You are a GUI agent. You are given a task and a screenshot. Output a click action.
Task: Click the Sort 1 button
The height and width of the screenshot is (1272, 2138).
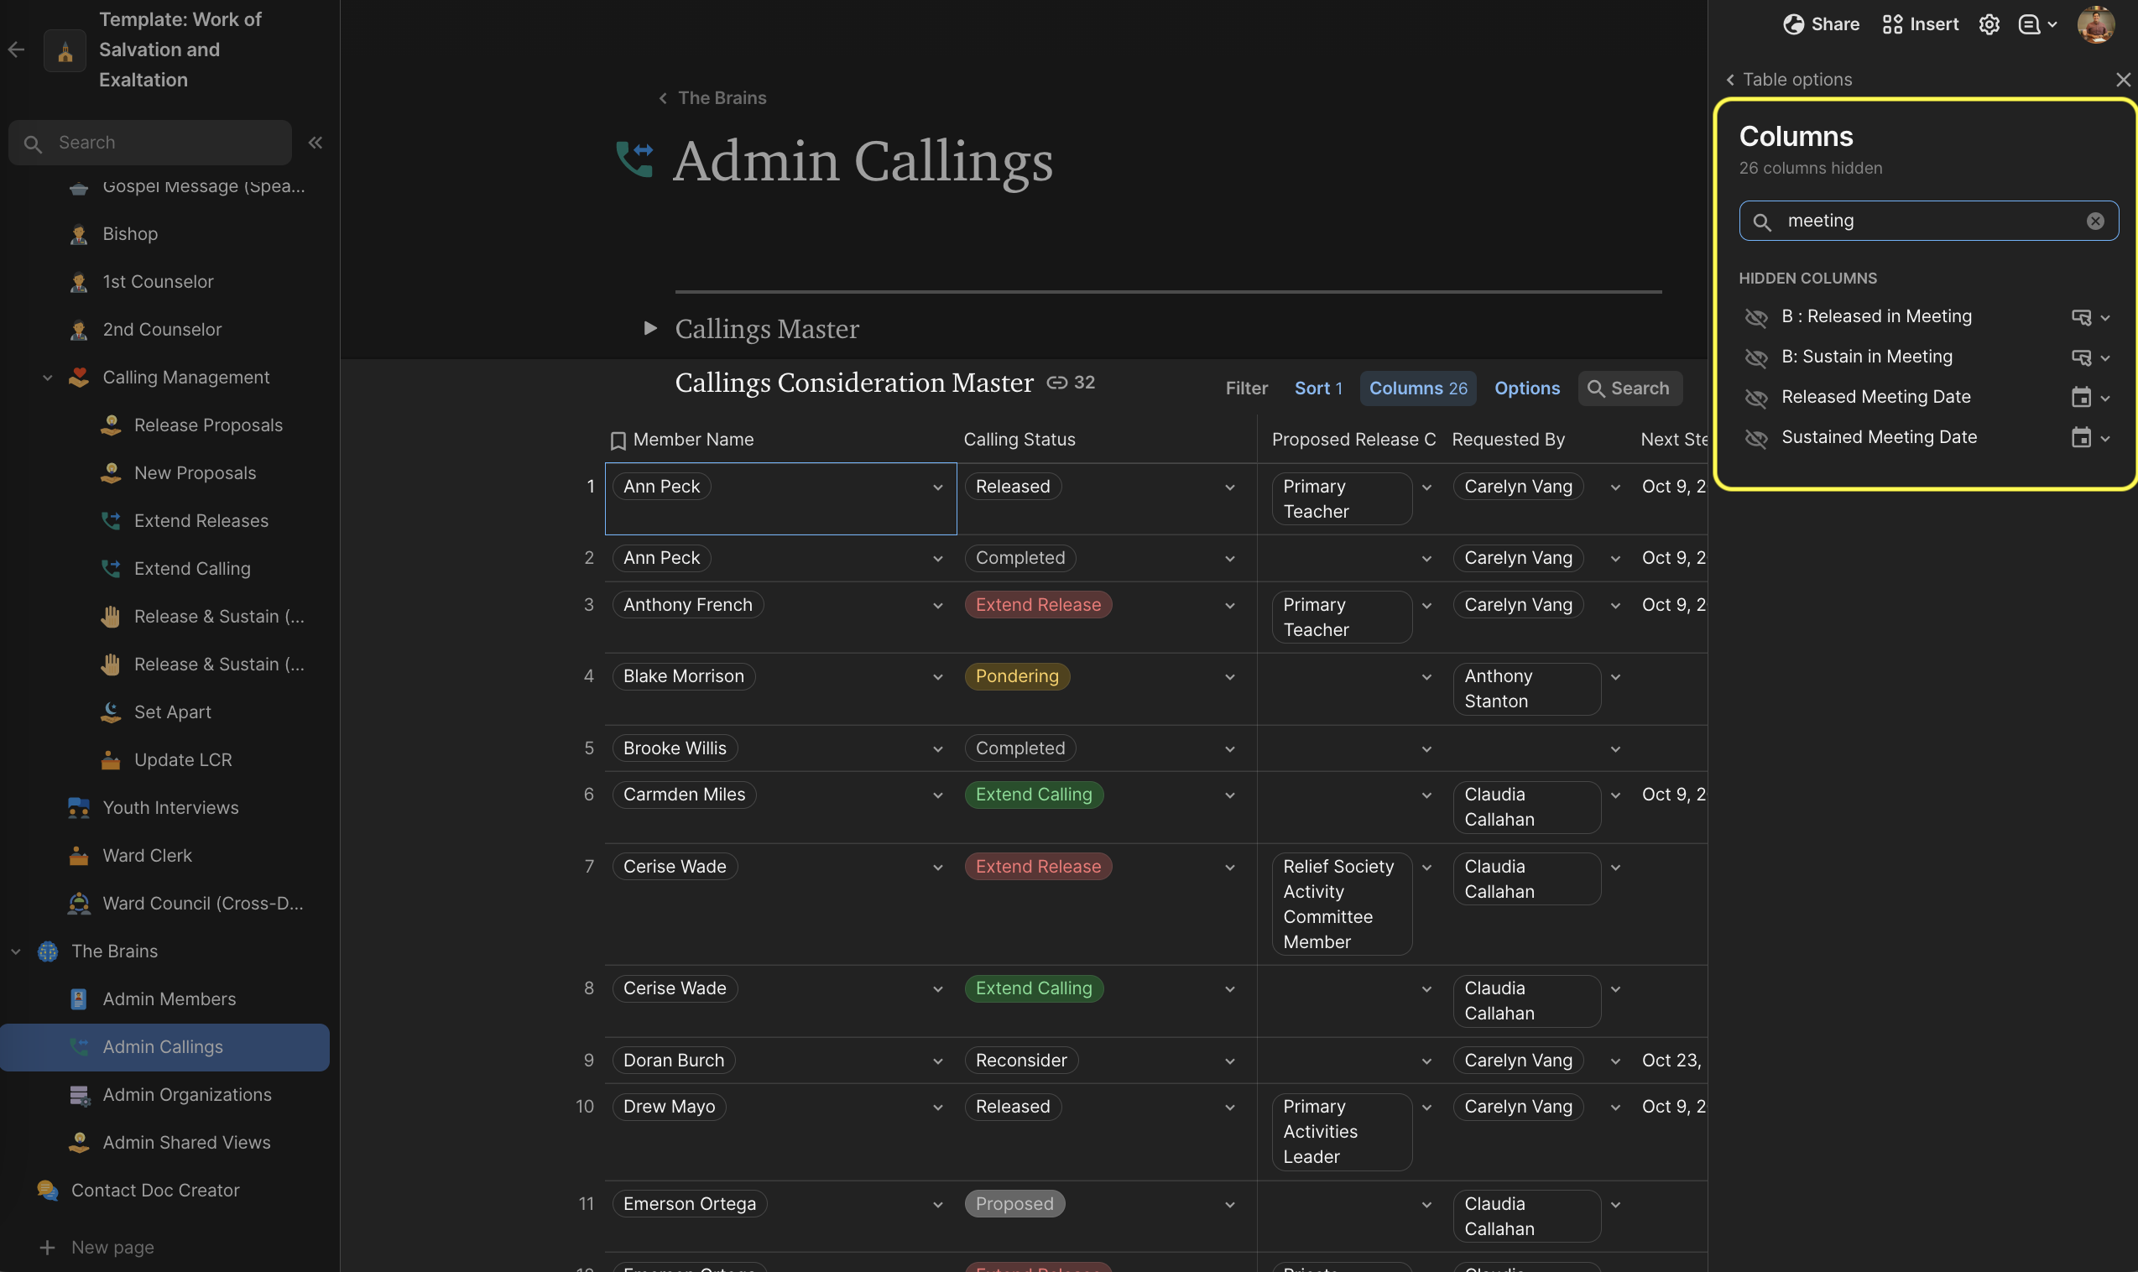(x=1318, y=388)
